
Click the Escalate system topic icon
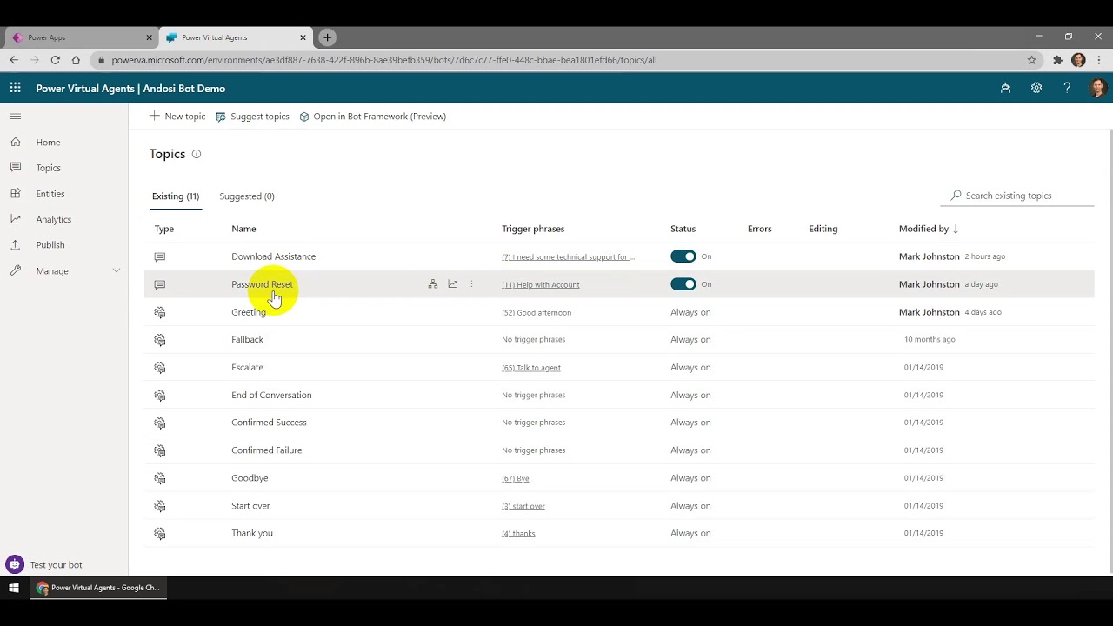(159, 367)
